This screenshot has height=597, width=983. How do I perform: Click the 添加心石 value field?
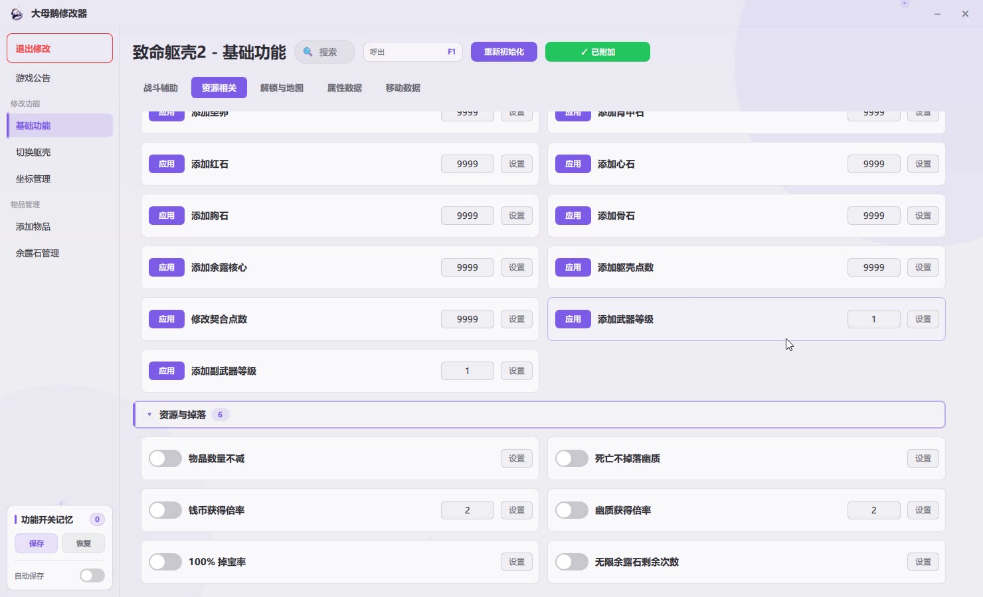point(874,164)
